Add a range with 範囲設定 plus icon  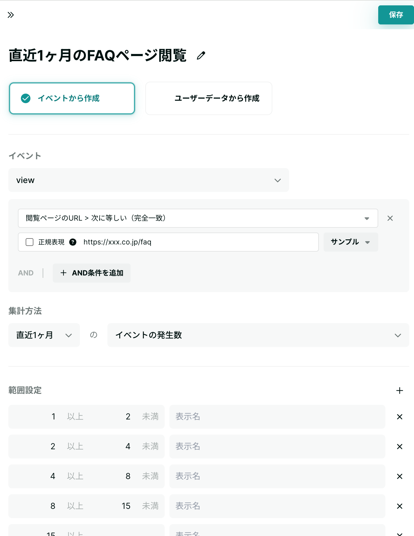point(400,391)
